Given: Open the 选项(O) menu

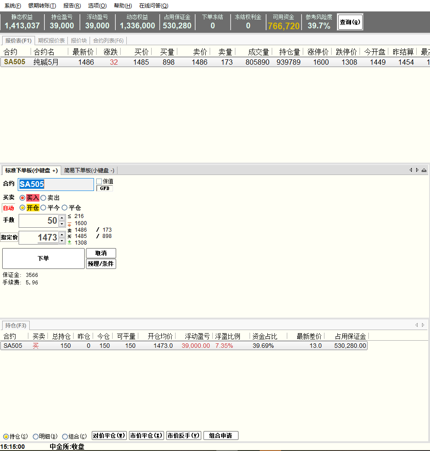Looking at the screenshot, I should click(97, 6).
